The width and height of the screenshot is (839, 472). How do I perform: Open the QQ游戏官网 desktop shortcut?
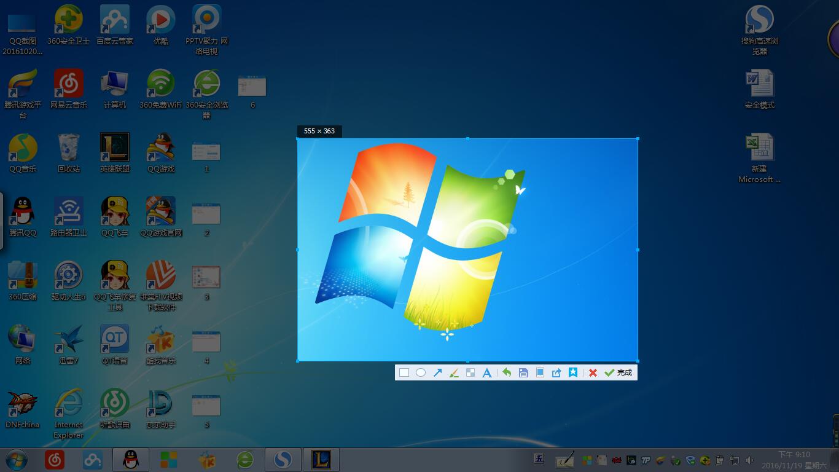click(x=161, y=217)
